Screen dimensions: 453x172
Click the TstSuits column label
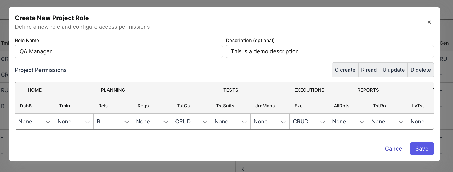[x=225, y=106]
